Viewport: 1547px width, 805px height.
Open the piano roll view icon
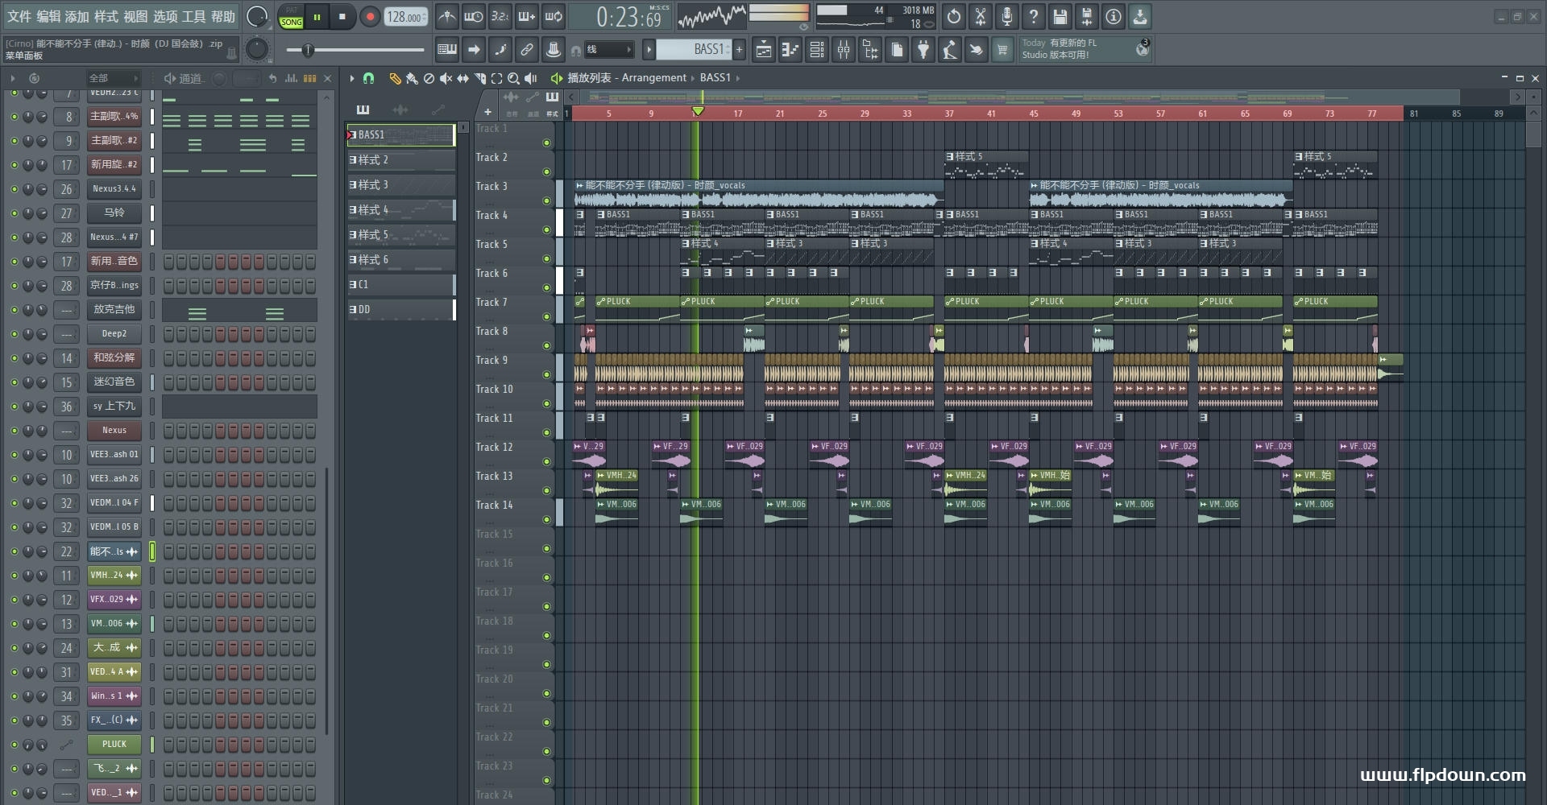pos(790,50)
